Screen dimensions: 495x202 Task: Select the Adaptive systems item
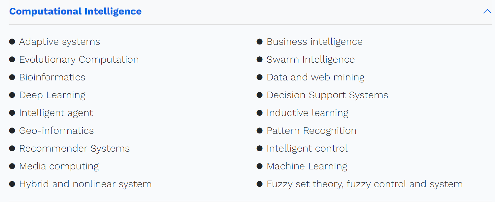(x=59, y=42)
